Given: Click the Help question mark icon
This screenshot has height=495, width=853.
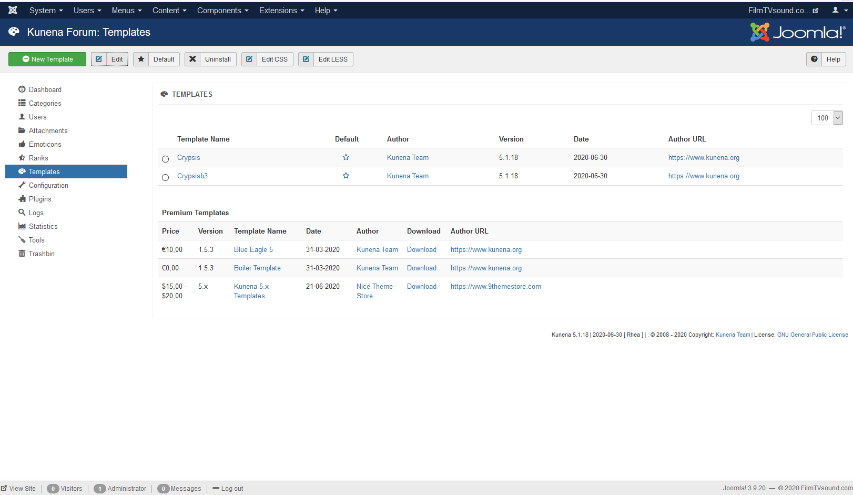Looking at the screenshot, I should coord(814,59).
